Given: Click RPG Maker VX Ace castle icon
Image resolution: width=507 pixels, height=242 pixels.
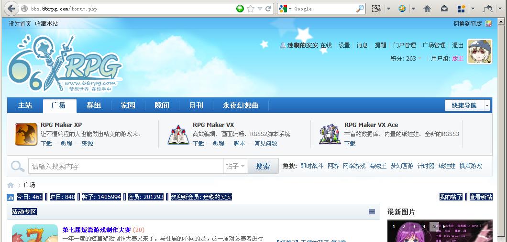Looking at the screenshot, I should coord(330,134).
